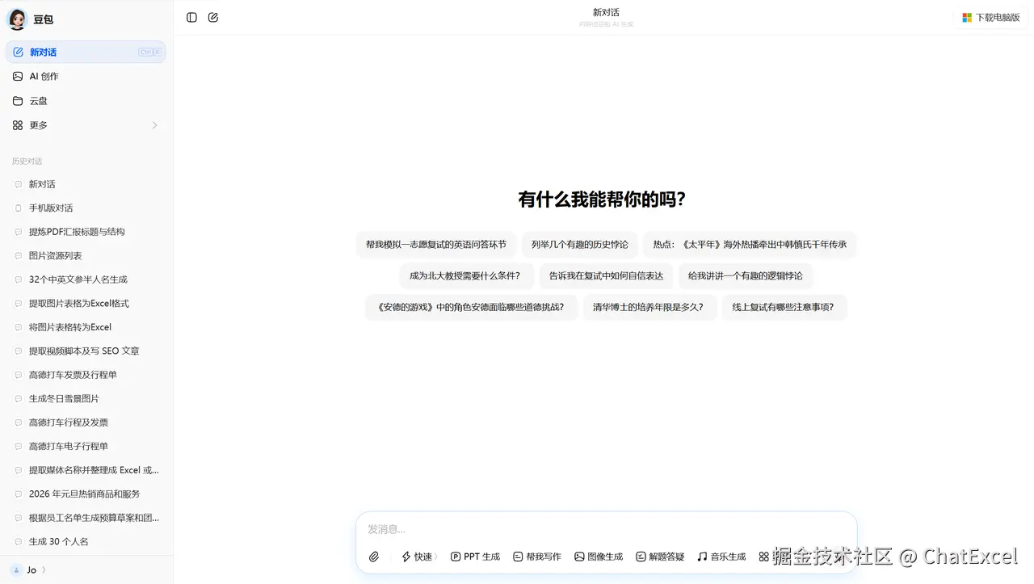The width and height of the screenshot is (1034, 584).
Task: Open history chat 高德打车行程及发票
Action: point(86,422)
